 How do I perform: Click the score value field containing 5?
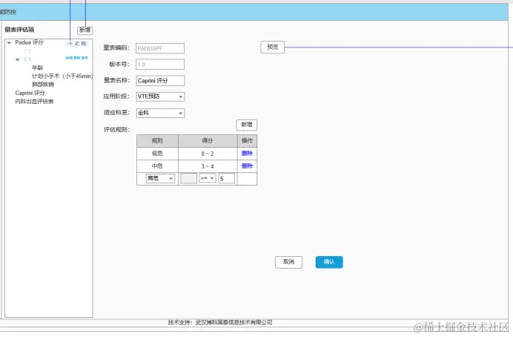point(227,178)
